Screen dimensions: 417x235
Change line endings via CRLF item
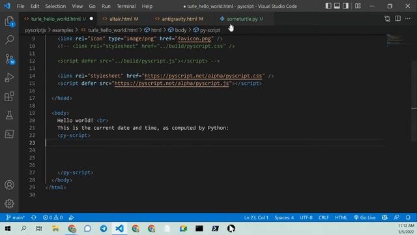324,217
